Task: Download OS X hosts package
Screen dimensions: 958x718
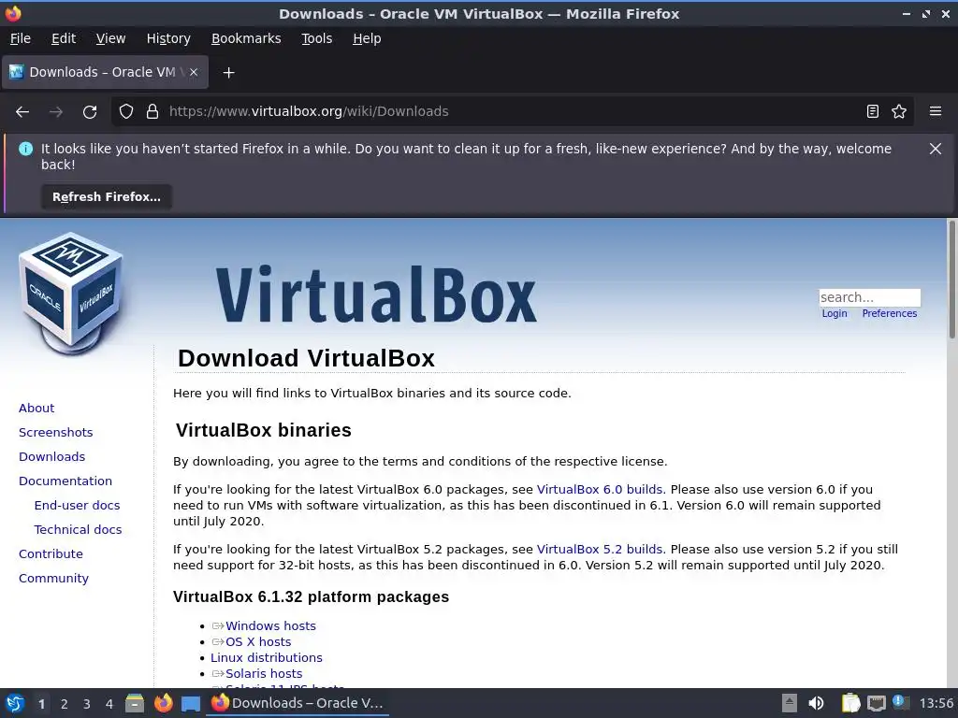Action: [258, 641]
